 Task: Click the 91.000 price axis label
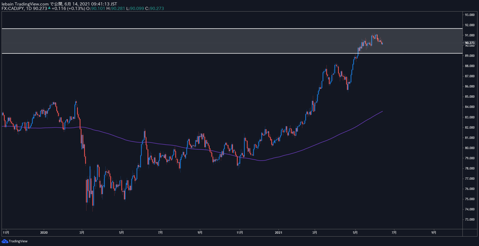(470, 35)
